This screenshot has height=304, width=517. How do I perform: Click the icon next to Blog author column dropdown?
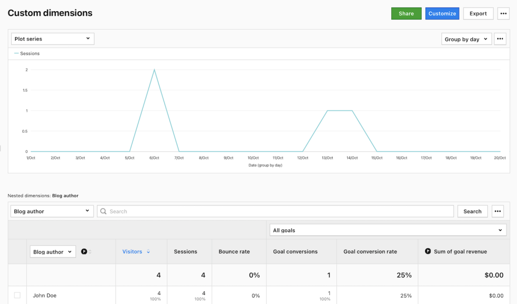[x=84, y=251]
